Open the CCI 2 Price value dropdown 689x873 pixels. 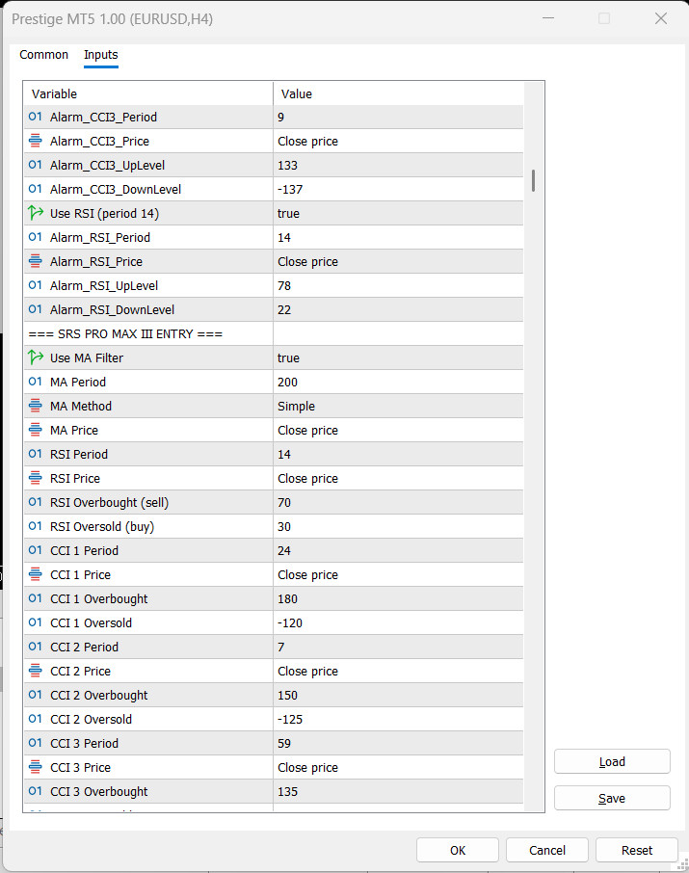click(398, 671)
